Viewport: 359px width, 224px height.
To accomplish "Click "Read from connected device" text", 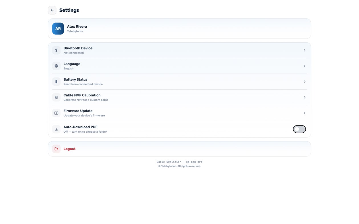I will (x=83, y=84).
